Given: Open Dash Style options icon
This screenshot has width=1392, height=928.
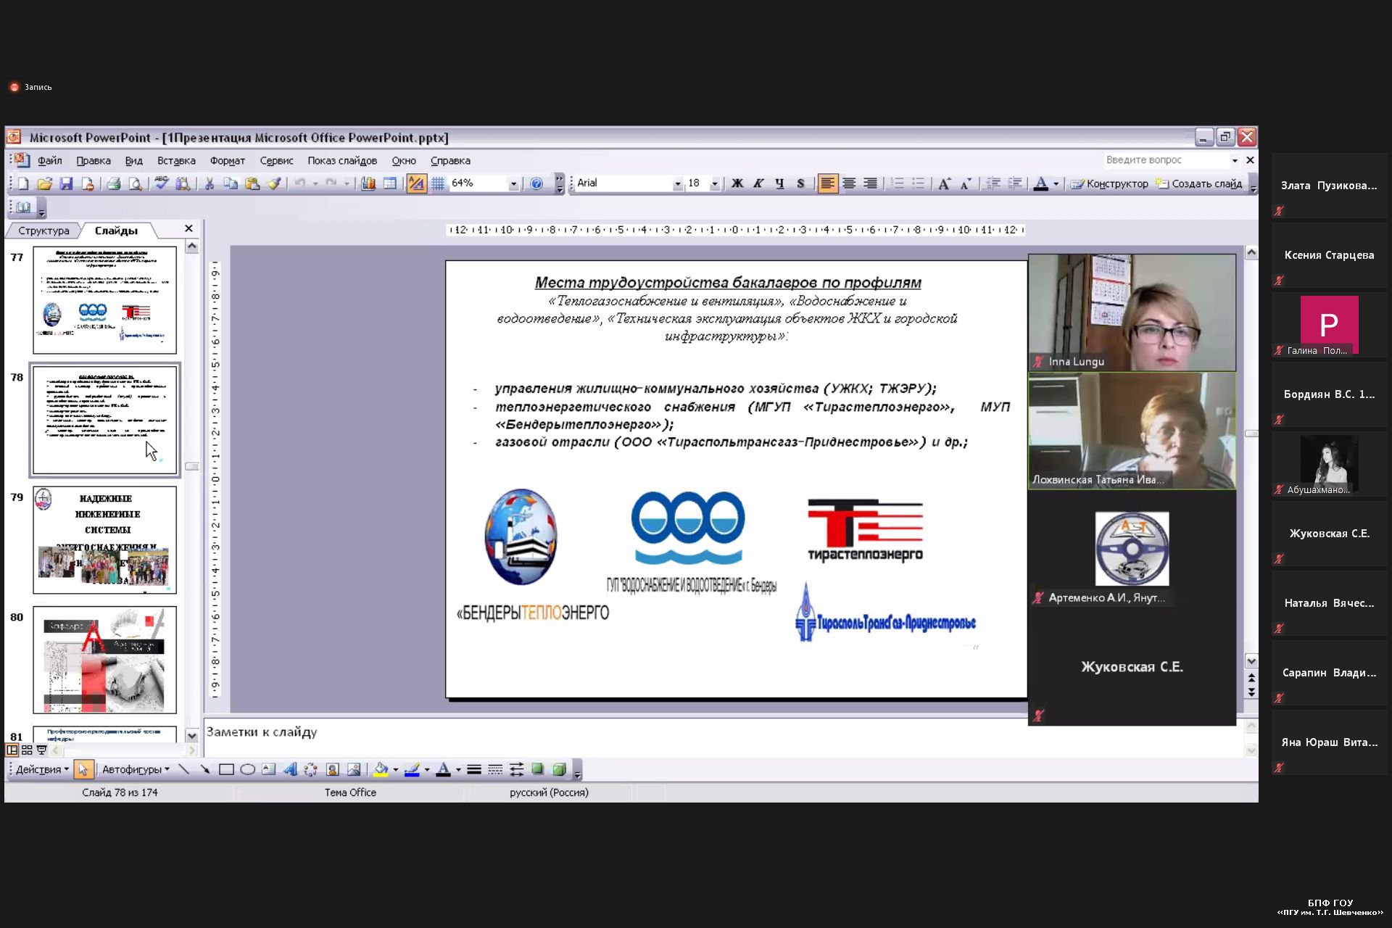Looking at the screenshot, I should click(x=495, y=769).
